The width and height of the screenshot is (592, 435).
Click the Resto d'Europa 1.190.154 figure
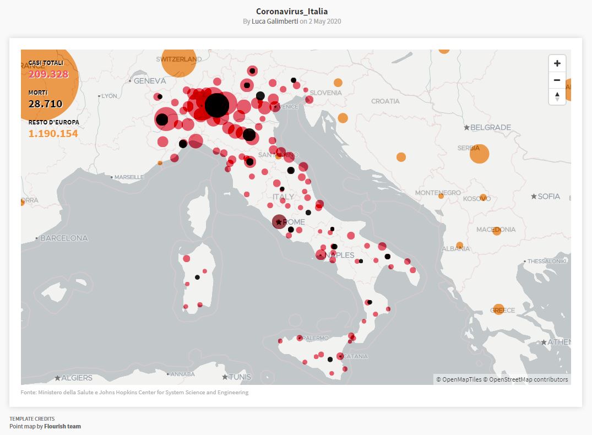point(53,133)
